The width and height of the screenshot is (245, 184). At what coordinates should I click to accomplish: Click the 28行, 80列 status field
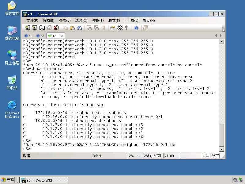click(x=153, y=156)
